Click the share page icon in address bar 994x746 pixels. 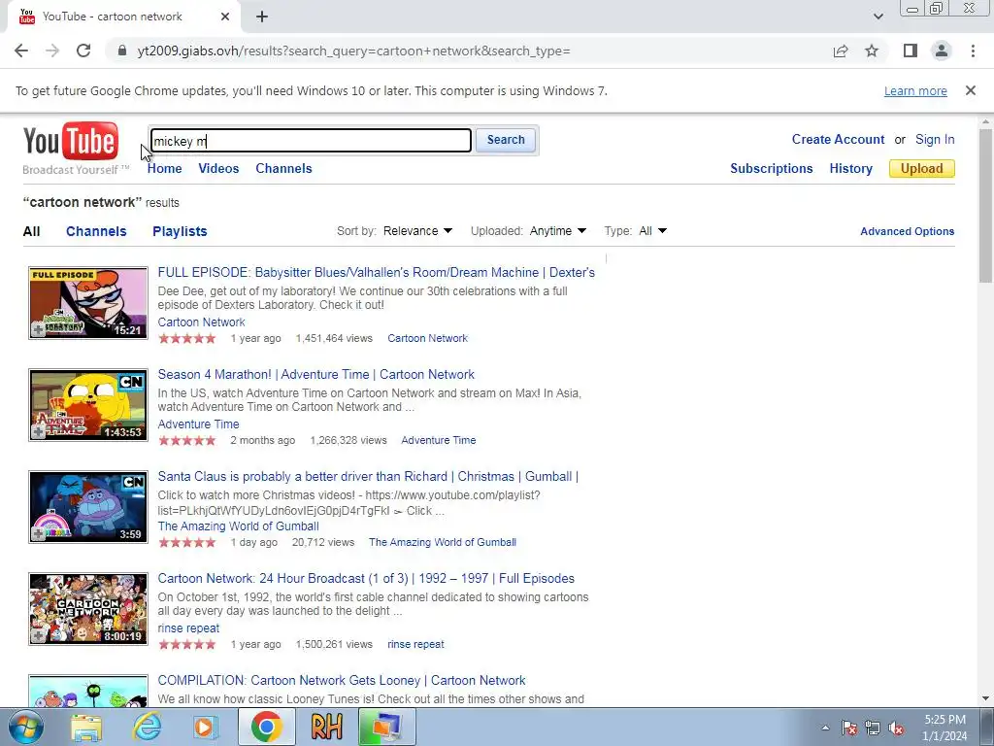[841, 51]
